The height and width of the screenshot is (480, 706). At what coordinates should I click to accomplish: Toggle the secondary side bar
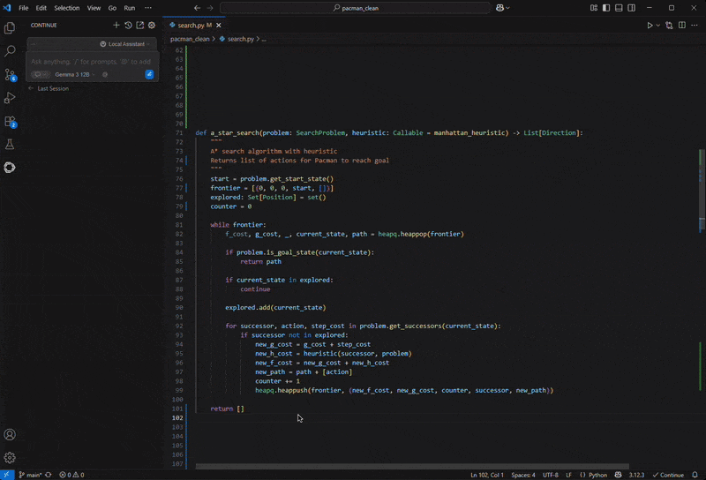tap(631, 8)
